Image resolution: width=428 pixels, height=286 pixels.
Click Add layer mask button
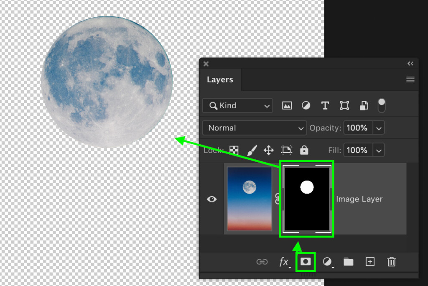[x=306, y=262]
